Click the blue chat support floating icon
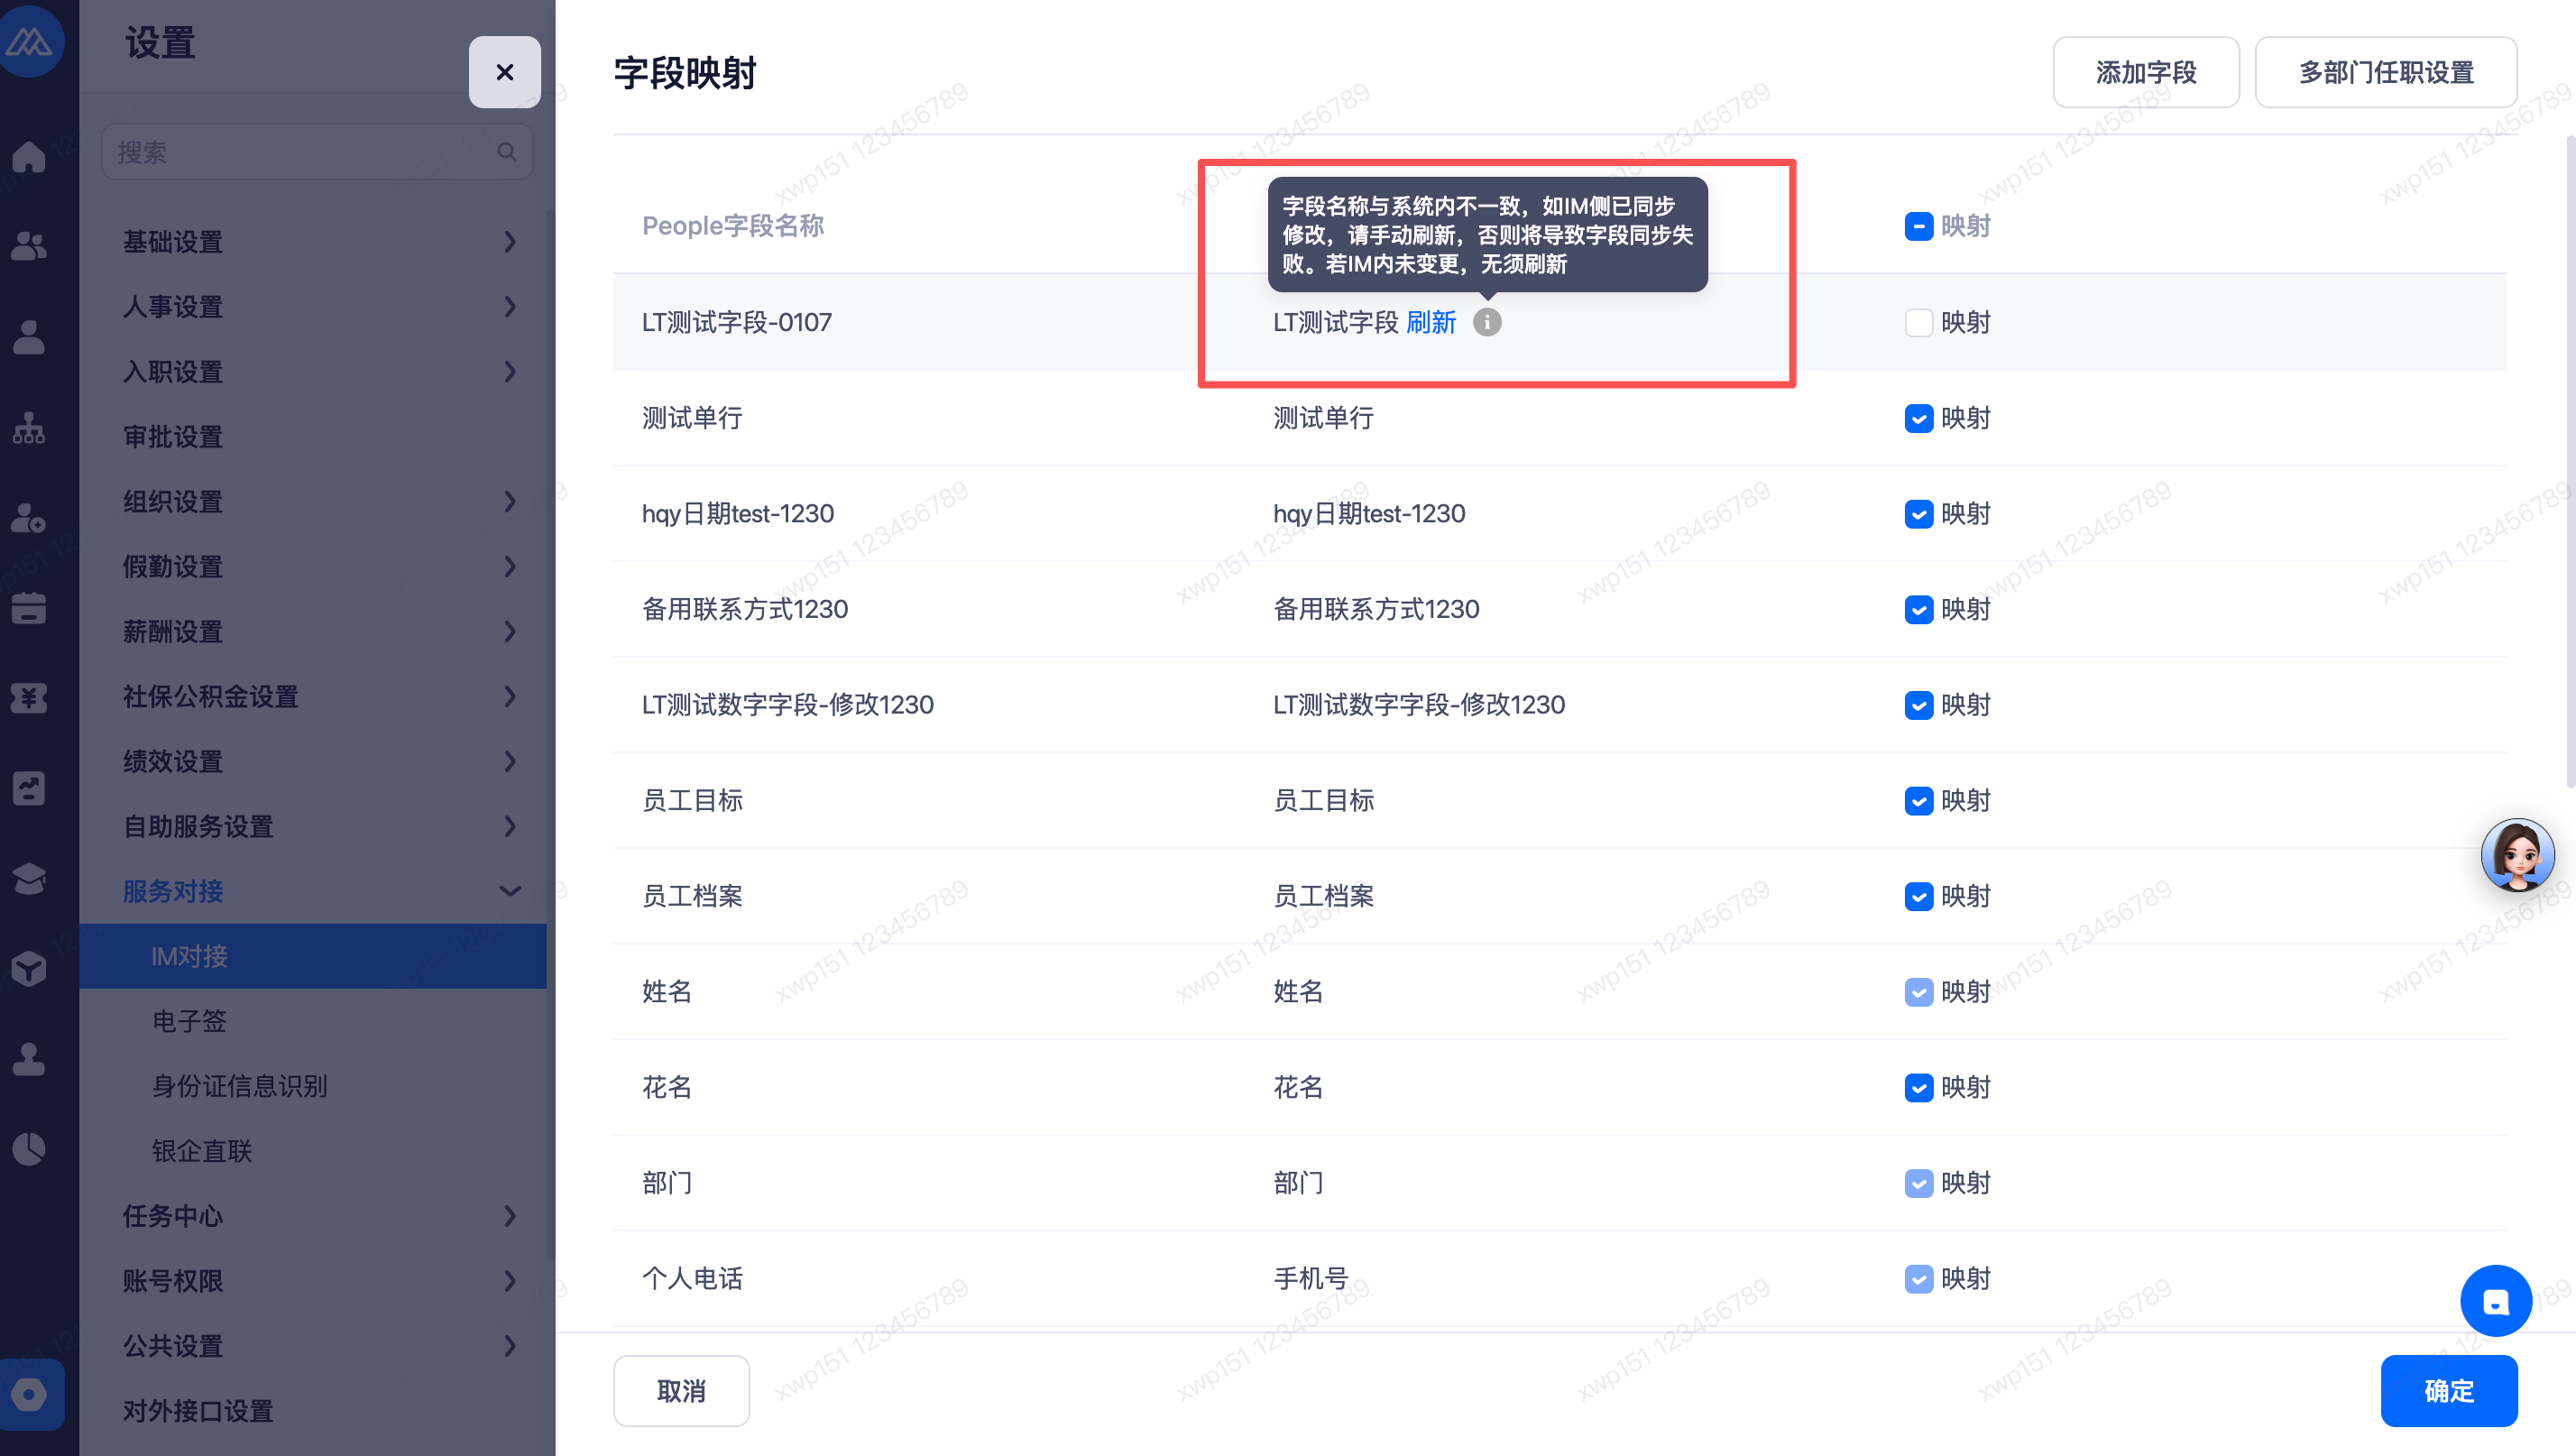This screenshot has width=2576, height=1456. (2495, 1301)
